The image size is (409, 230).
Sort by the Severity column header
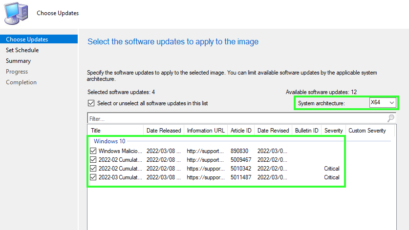tap(333, 131)
